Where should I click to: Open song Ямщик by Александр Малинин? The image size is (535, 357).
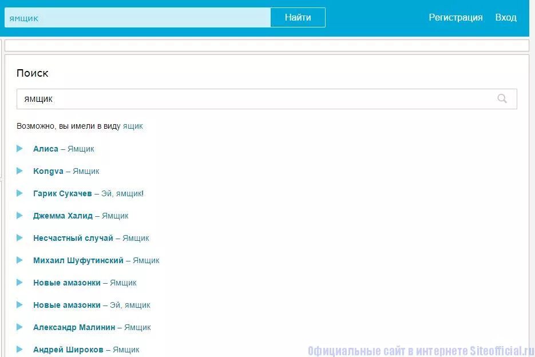point(137,327)
